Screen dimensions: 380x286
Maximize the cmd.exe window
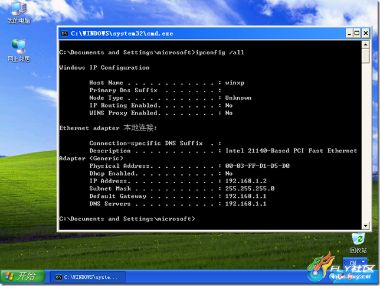pyautogui.click(x=357, y=33)
